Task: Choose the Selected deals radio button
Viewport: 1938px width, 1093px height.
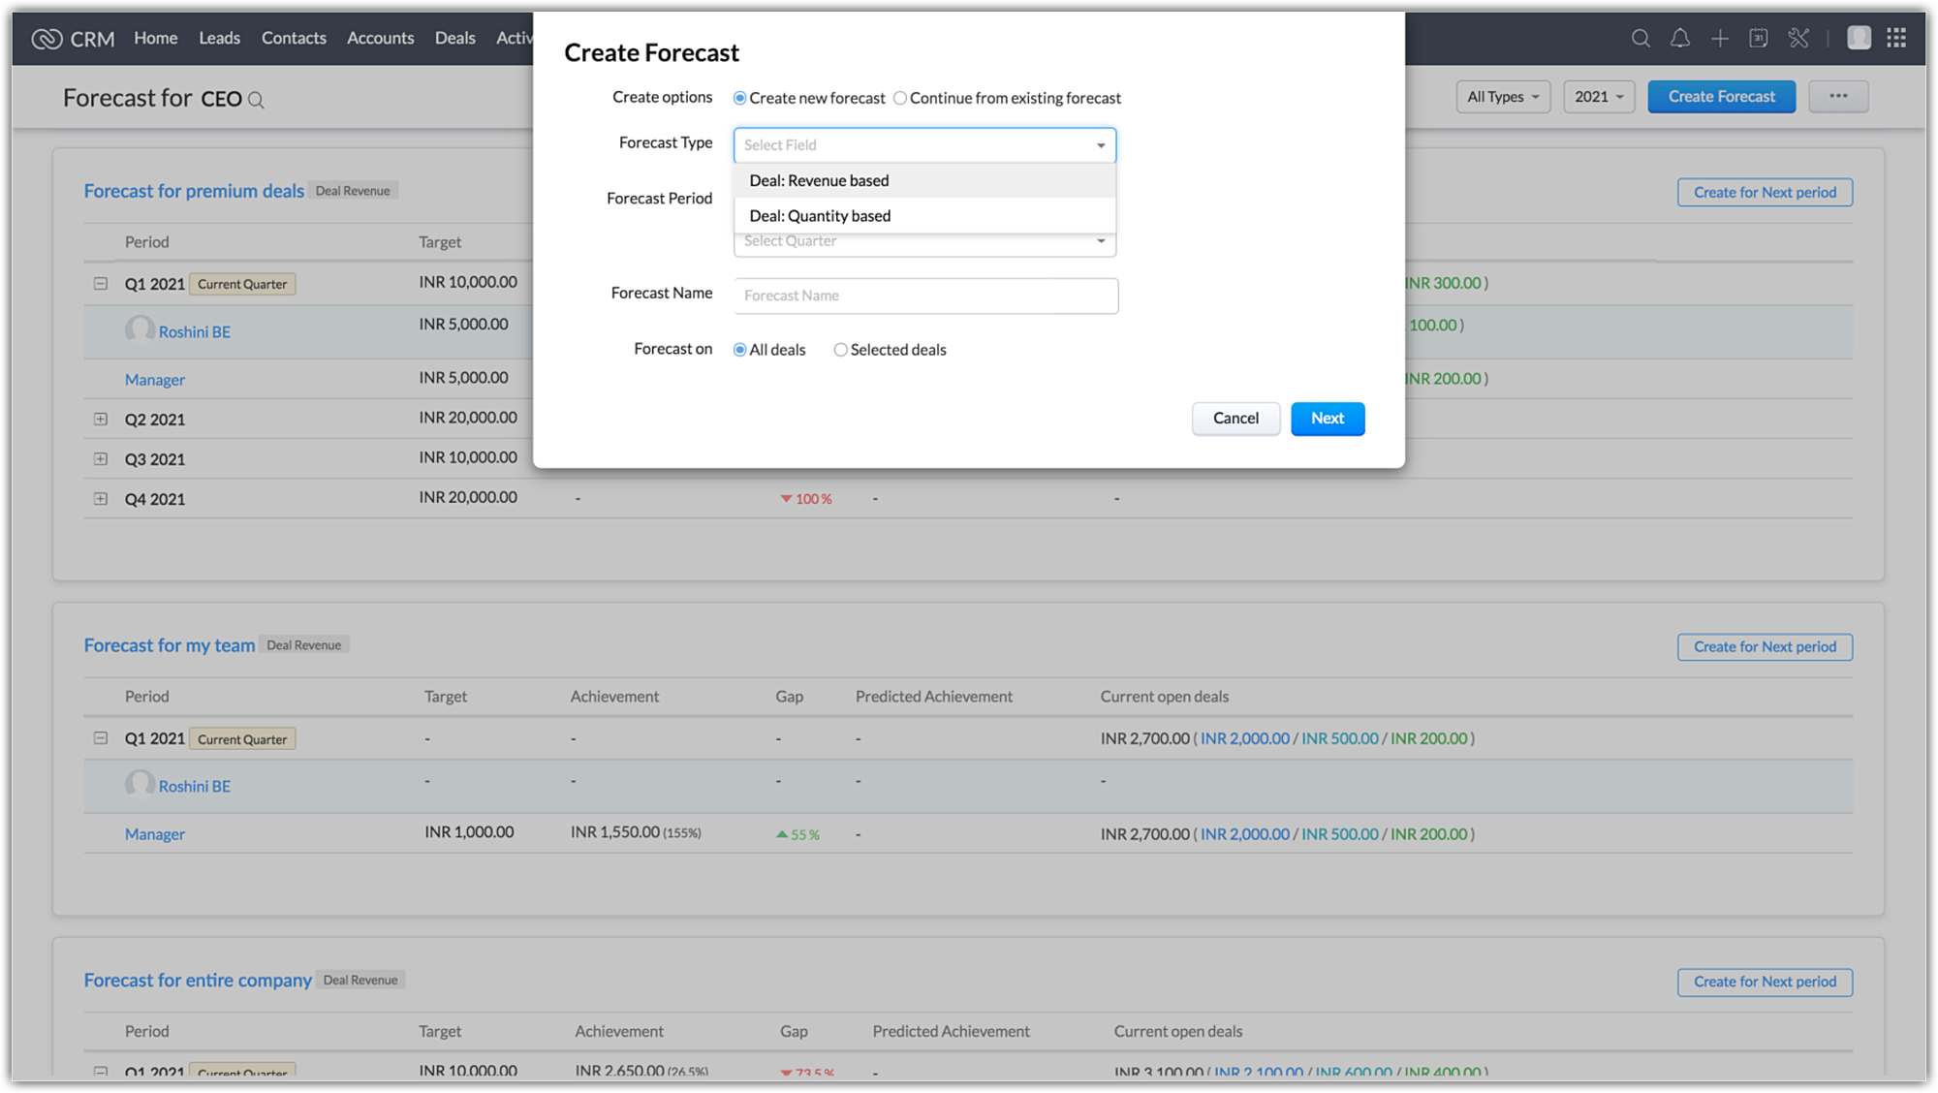Action: click(x=840, y=350)
